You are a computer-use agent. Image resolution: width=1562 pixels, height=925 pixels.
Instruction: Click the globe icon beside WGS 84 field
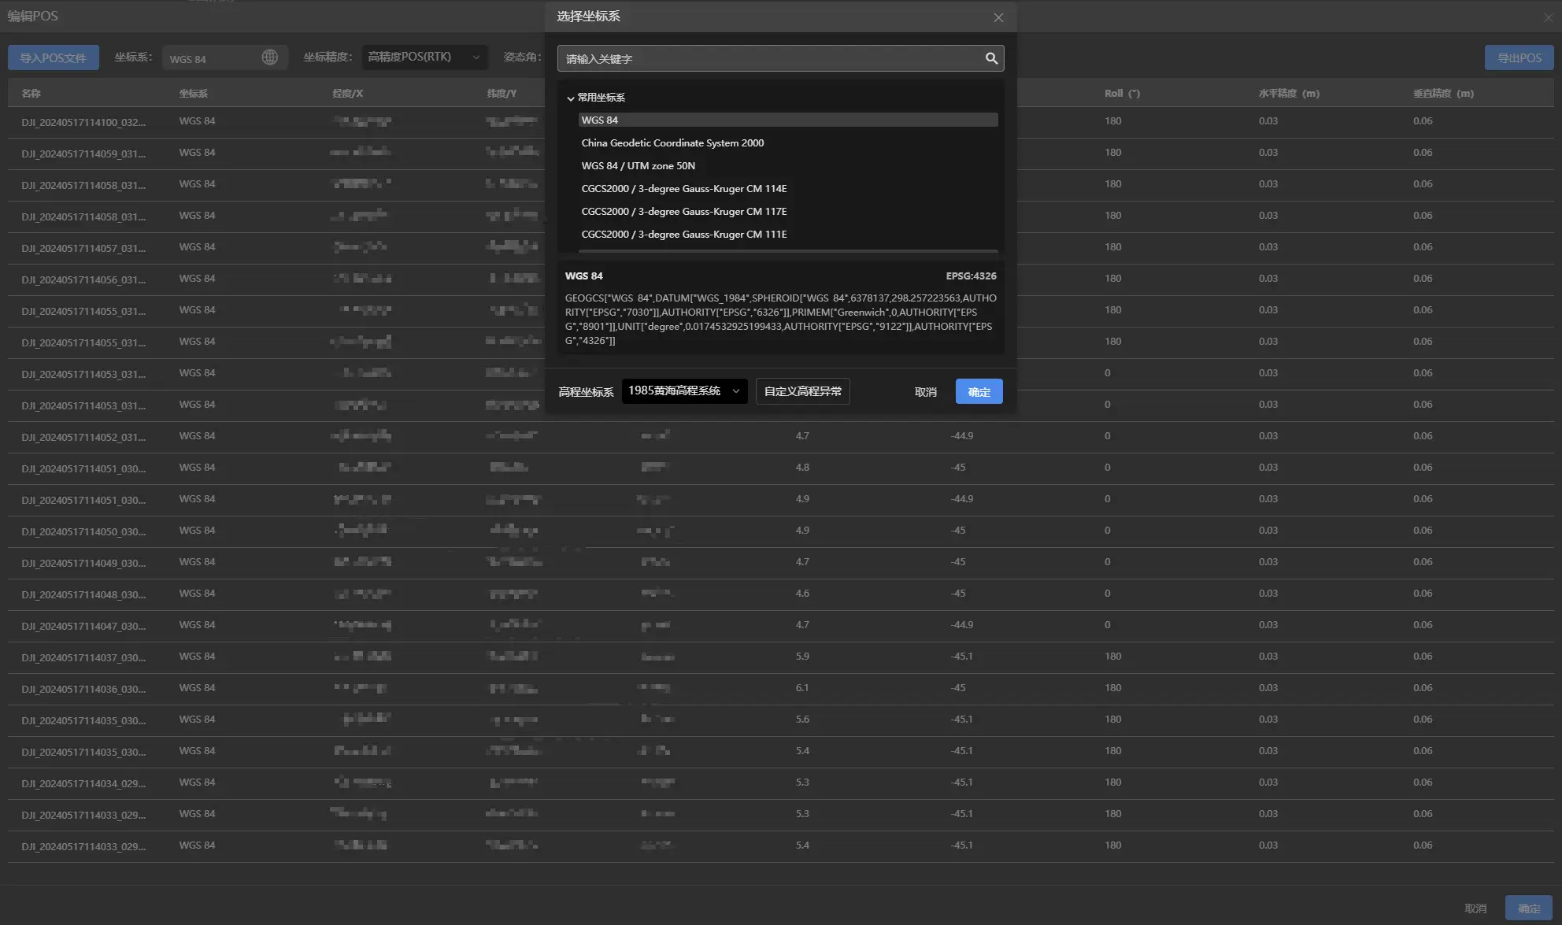tap(269, 57)
